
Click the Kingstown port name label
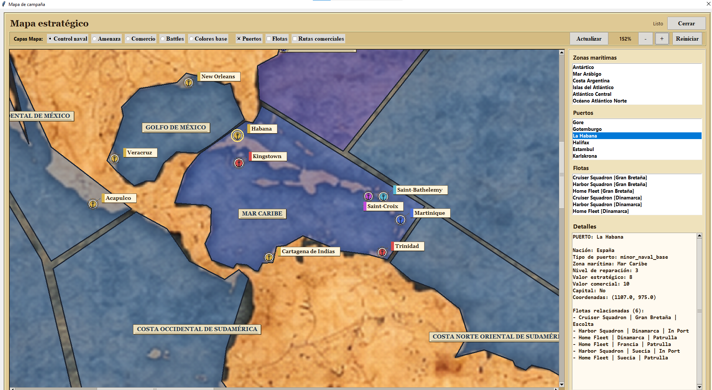(x=267, y=156)
